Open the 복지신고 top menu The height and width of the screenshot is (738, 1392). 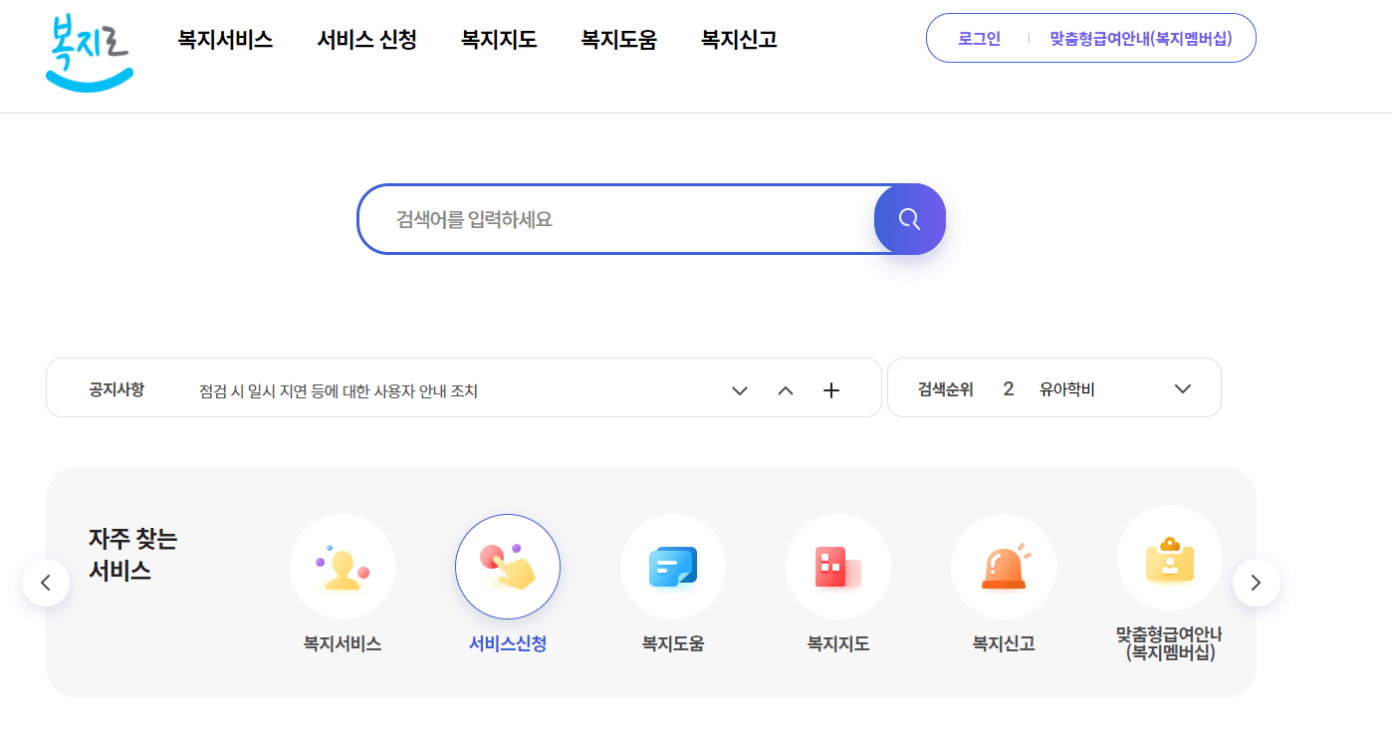739,40
